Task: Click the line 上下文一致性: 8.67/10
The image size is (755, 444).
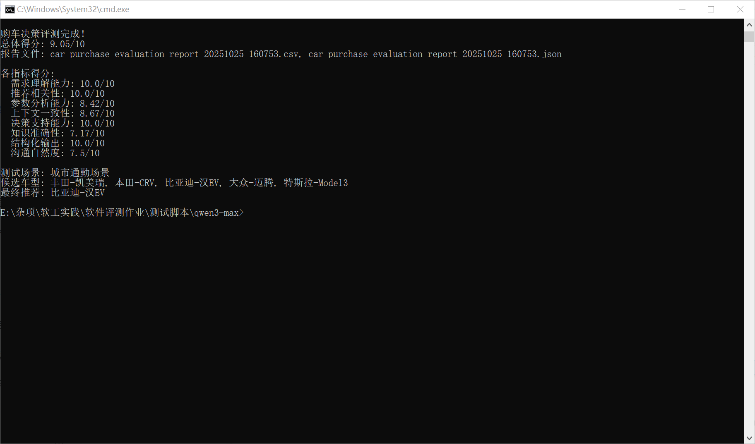Action: [63, 113]
